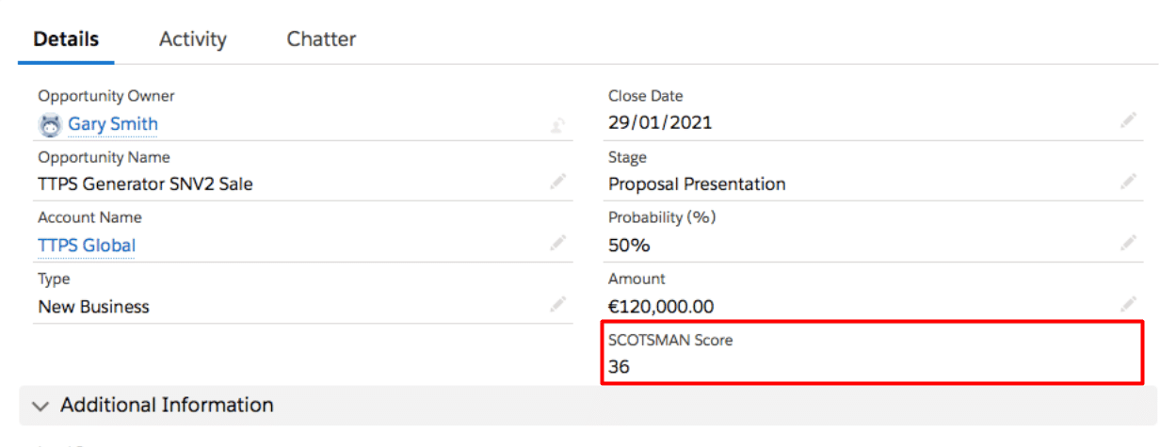Switch to the Chatter tab
The height and width of the screenshot is (447, 1176).
pyautogui.click(x=321, y=40)
